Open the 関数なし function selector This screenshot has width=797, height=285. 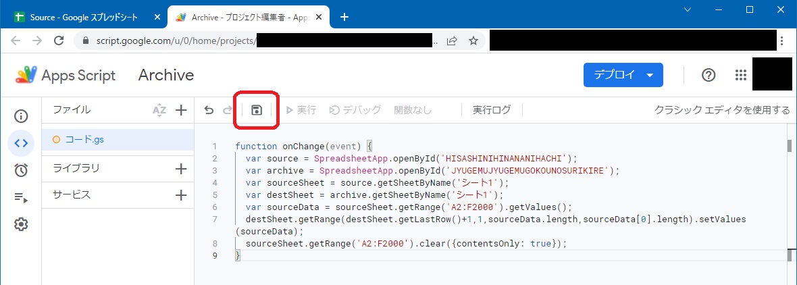(413, 109)
